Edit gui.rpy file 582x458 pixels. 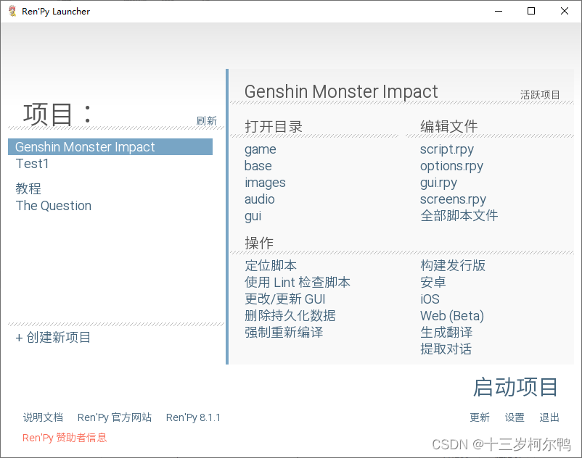pos(439,183)
